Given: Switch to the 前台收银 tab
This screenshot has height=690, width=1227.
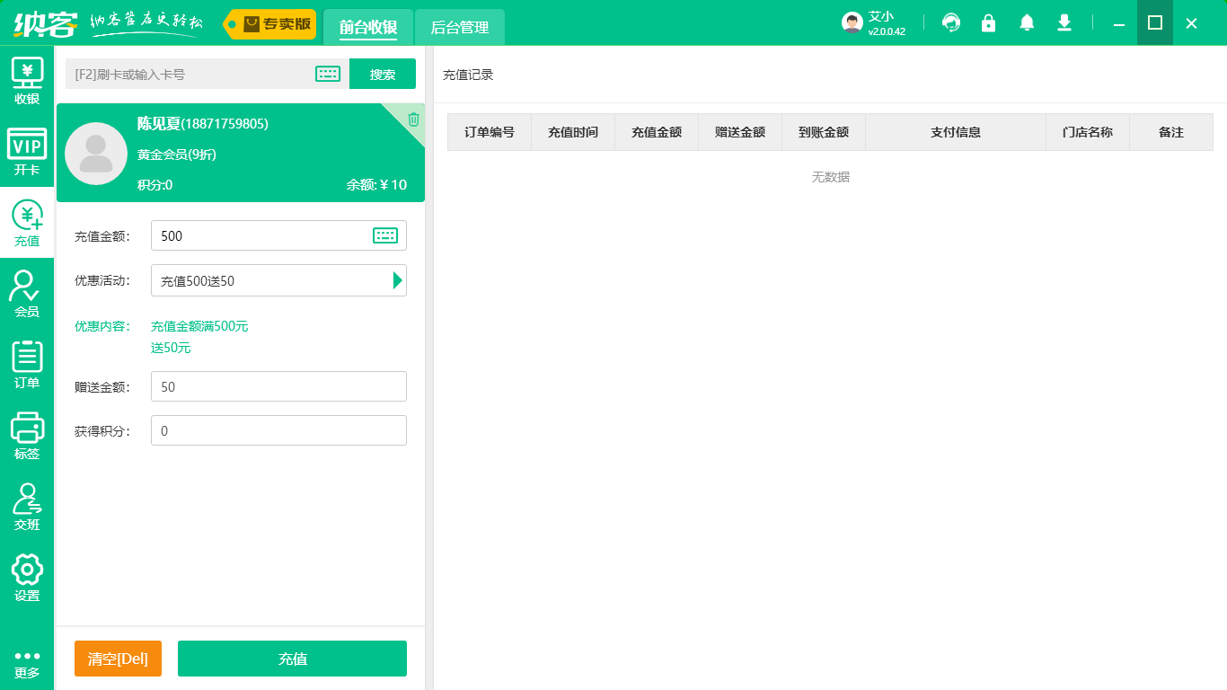Looking at the screenshot, I should [368, 27].
